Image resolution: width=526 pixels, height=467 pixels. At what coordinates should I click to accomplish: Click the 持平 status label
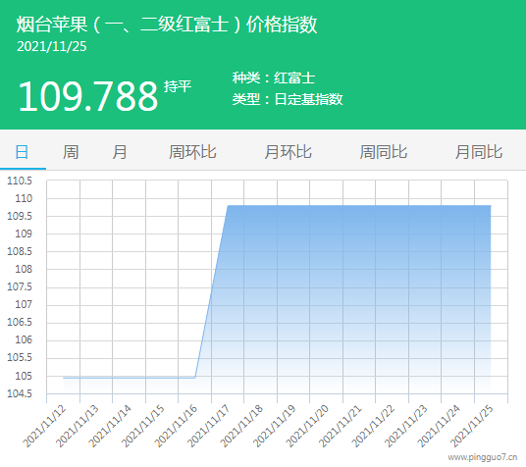pyautogui.click(x=178, y=86)
